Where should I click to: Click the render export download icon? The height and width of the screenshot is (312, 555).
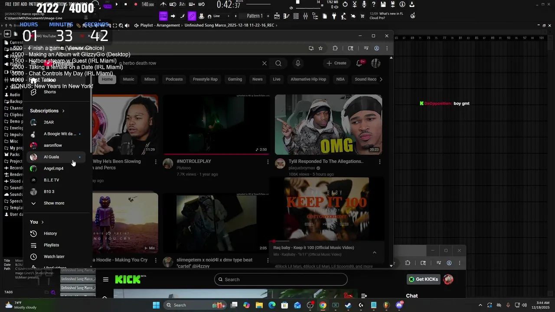(x=412, y=4)
